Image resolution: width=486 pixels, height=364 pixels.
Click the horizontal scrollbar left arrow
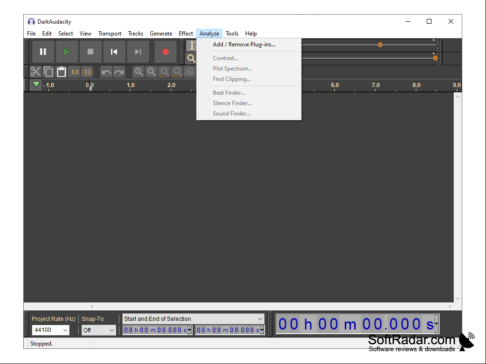click(92, 306)
